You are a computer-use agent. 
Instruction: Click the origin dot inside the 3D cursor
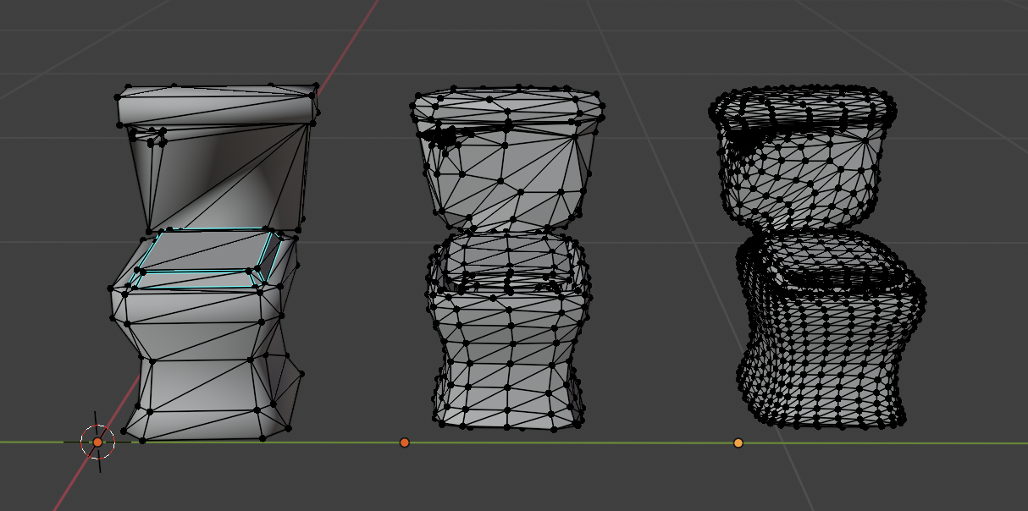point(96,441)
